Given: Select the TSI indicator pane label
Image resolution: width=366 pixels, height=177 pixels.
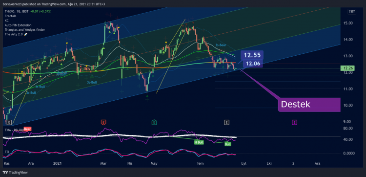Looking at the screenshot, I should tap(7, 152).
